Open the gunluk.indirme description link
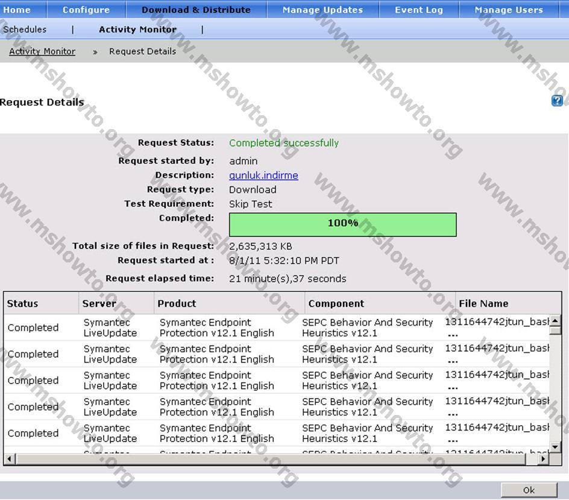Screen dimensions: 569x500 click(263, 176)
